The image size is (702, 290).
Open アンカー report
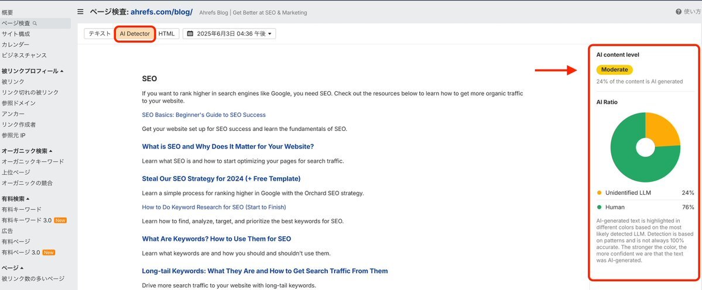pyautogui.click(x=13, y=114)
